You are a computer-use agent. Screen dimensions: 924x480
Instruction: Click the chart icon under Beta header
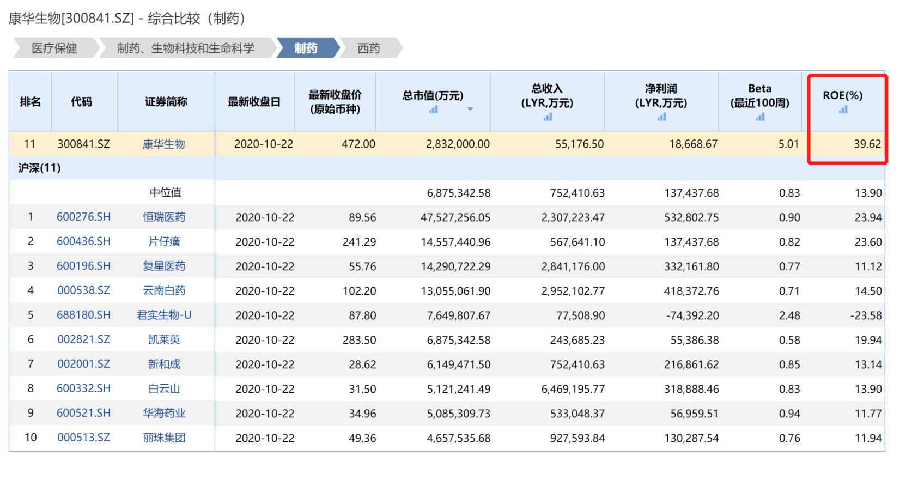pos(760,117)
